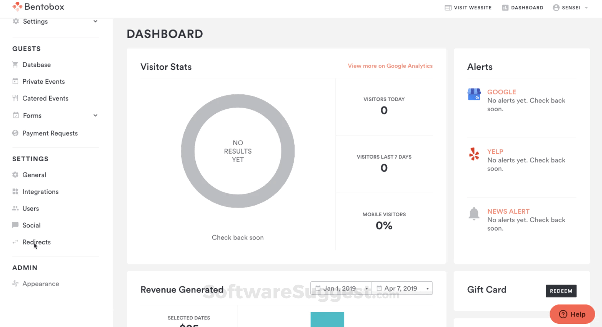Open the Help chat widget
The height and width of the screenshot is (327, 602).
click(572, 314)
